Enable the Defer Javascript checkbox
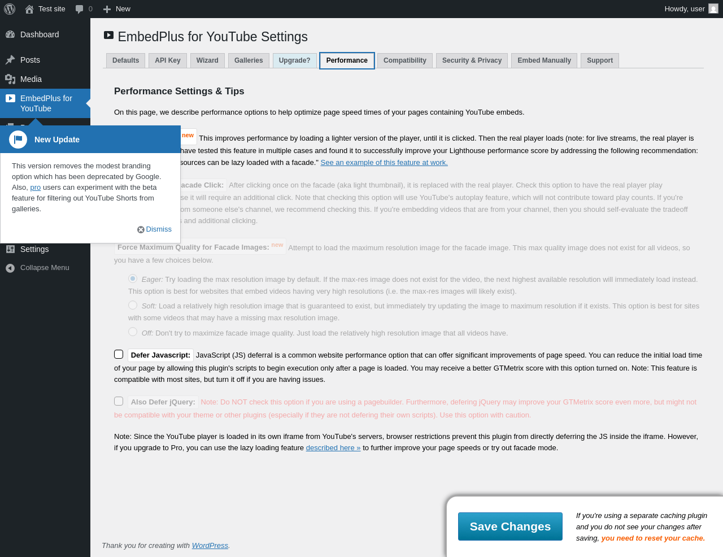The height and width of the screenshot is (557, 723). click(119, 354)
